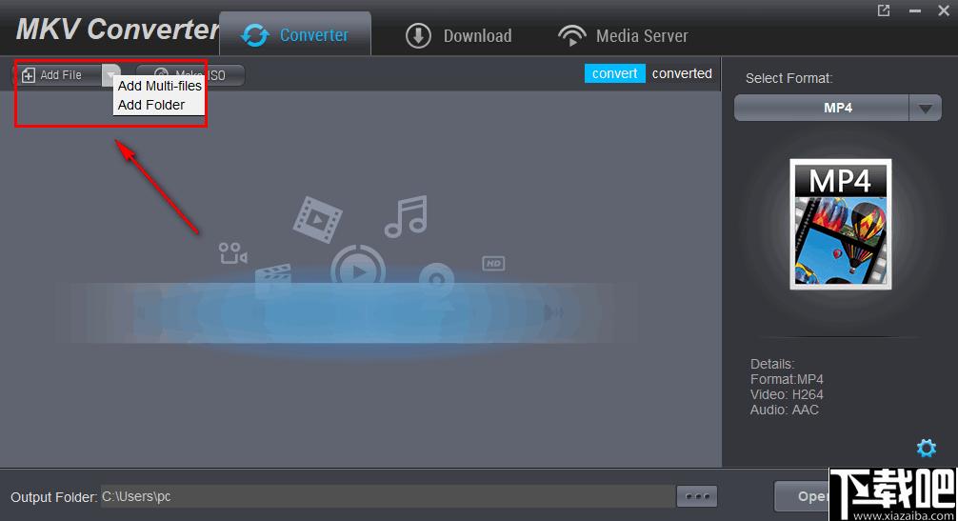The height and width of the screenshot is (521, 958).
Task: Click the Add File plus icon
Action: (29, 75)
